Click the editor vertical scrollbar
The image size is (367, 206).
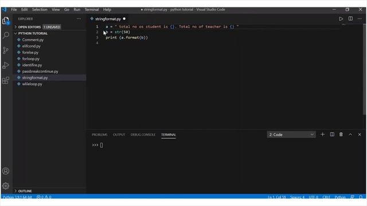[x=364, y=70]
